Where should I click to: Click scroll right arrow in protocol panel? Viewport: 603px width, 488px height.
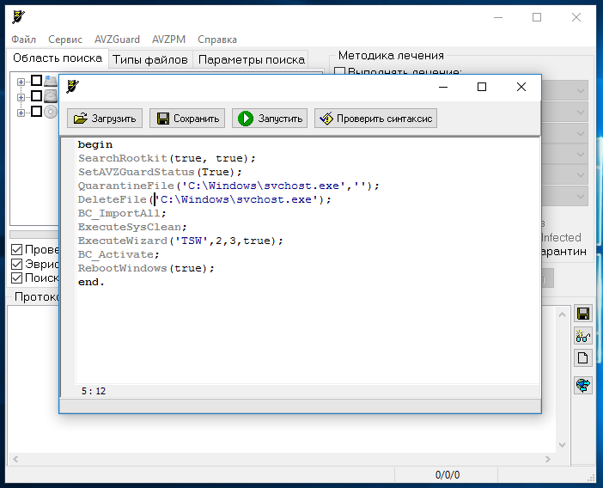[548, 459]
